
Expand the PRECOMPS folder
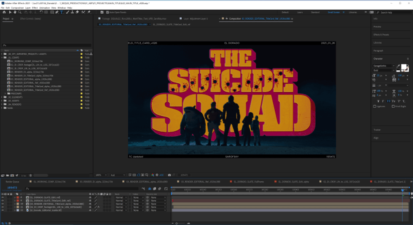pos(5,93)
